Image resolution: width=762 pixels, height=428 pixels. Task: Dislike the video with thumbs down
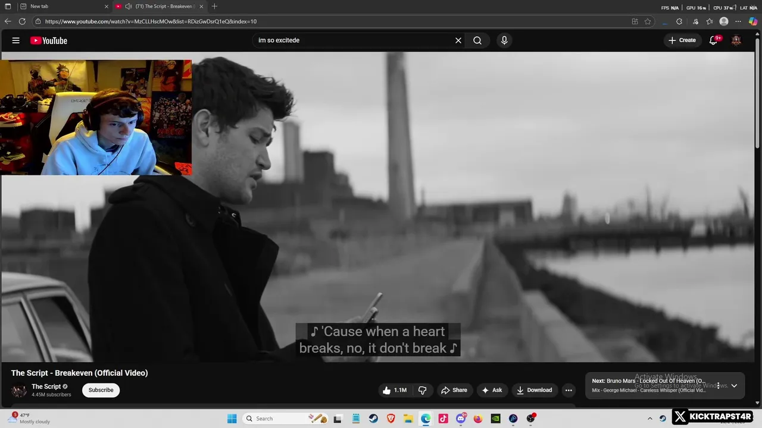[423, 390]
